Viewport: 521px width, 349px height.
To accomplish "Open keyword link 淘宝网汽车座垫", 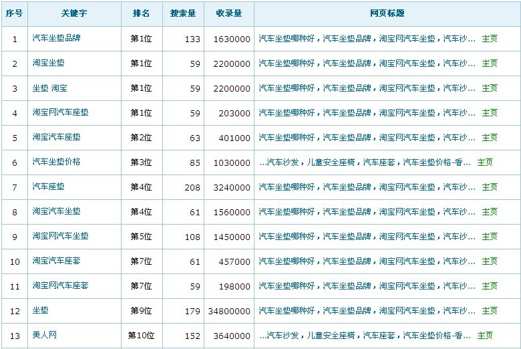I will [x=61, y=112].
